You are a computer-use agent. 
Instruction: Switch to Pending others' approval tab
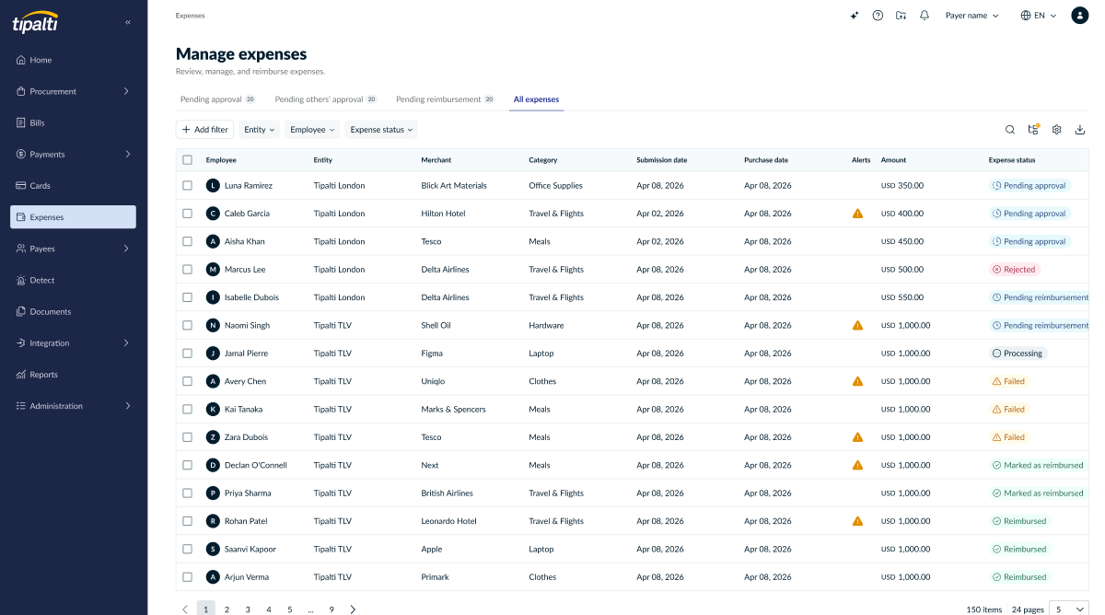(x=326, y=99)
